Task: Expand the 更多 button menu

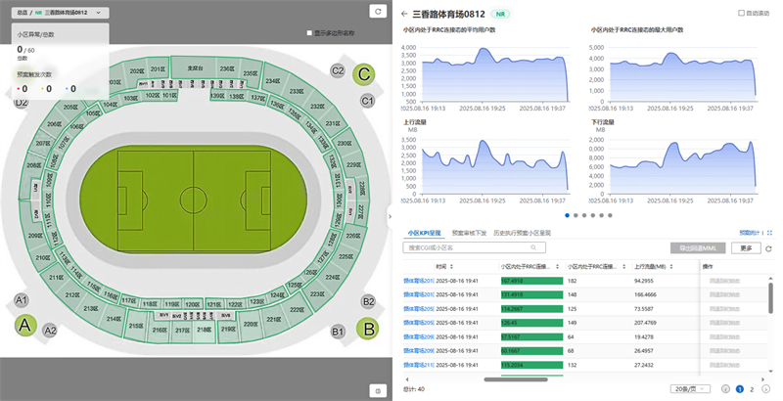Action: coord(746,248)
